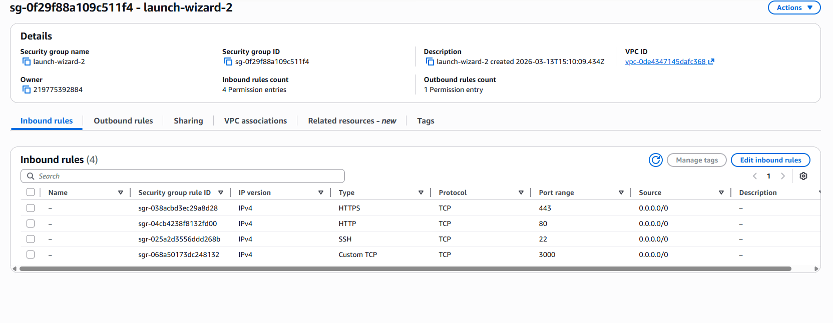Copy the security group name launch-wizard-2
This screenshot has width=833, height=323.
pyautogui.click(x=27, y=62)
